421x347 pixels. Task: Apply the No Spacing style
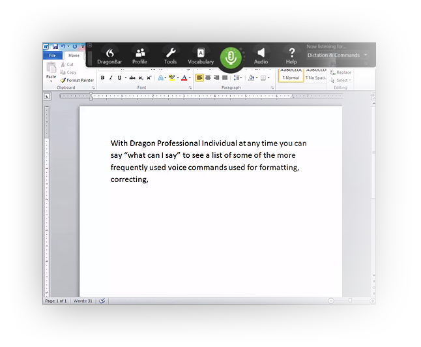(315, 75)
